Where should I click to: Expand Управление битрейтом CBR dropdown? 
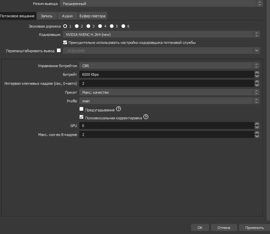(169, 66)
